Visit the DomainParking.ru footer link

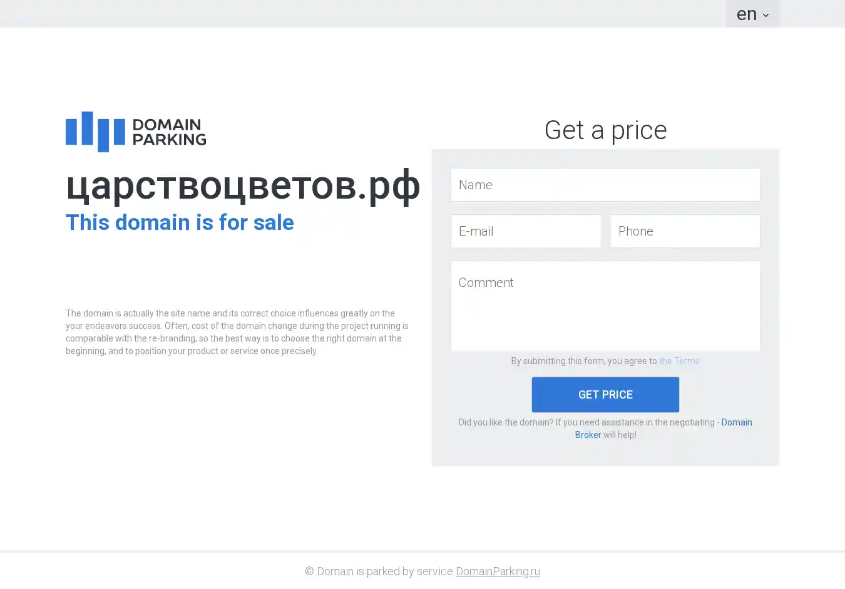498,571
